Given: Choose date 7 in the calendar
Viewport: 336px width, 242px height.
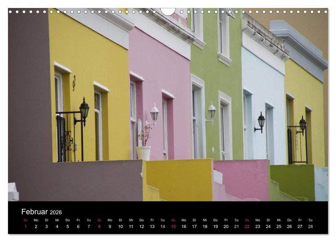Looking at the screenshot, I should pos(89,226).
